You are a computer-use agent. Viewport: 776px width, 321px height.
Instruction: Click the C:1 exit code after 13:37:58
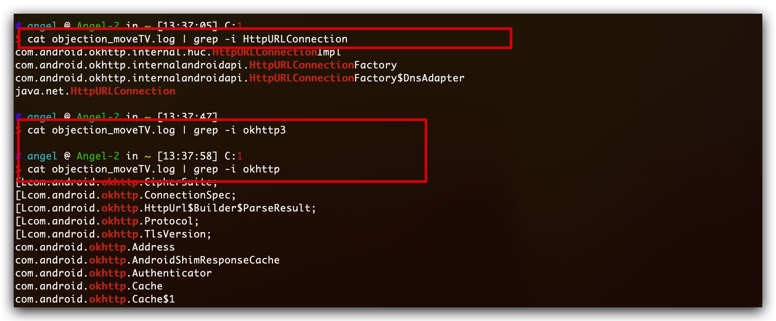tap(234, 156)
